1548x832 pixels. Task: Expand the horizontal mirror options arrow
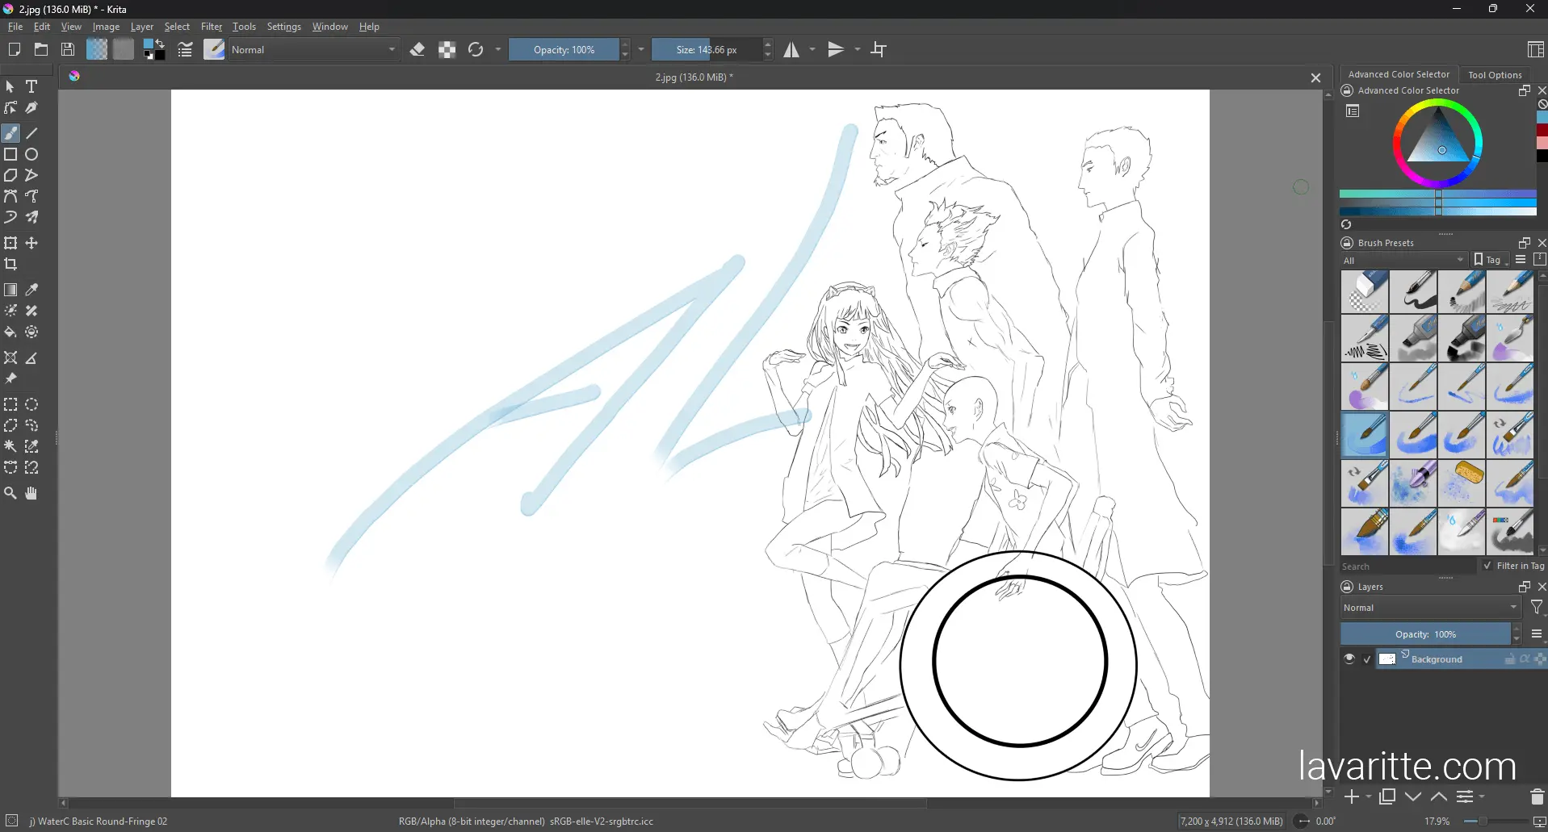coord(812,49)
